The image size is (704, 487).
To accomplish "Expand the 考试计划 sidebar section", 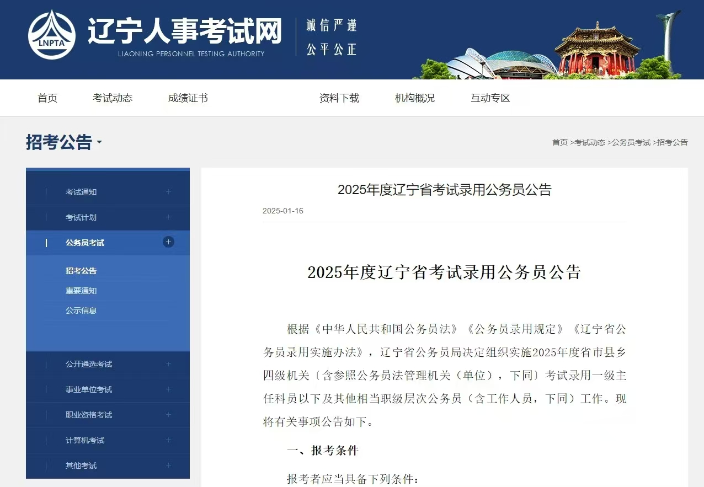I will coord(168,217).
